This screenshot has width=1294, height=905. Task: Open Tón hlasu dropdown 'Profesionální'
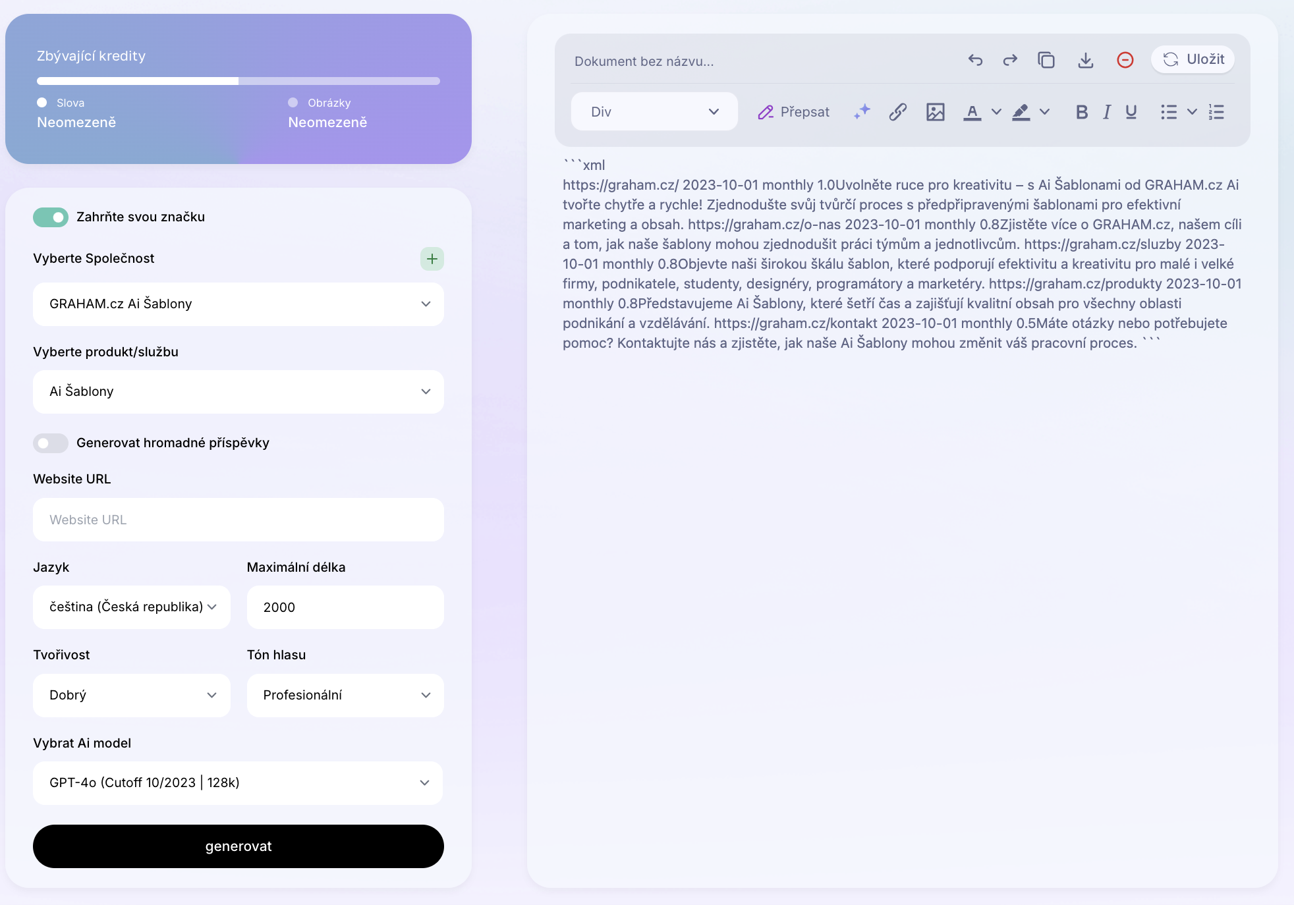coord(345,696)
